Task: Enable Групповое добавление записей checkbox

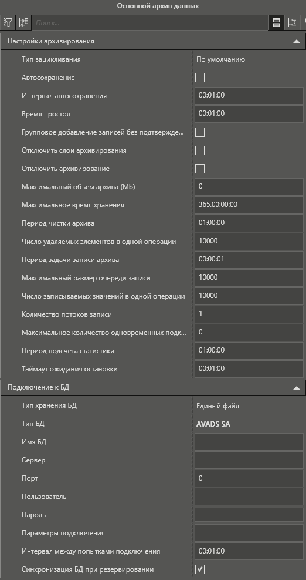Action: click(x=200, y=132)
